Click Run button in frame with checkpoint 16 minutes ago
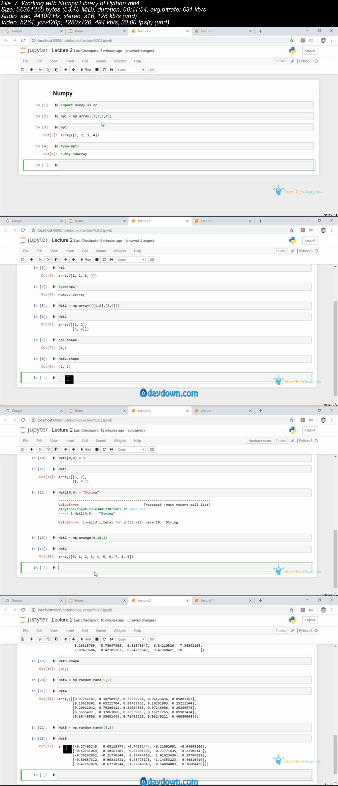 [86, 639]
